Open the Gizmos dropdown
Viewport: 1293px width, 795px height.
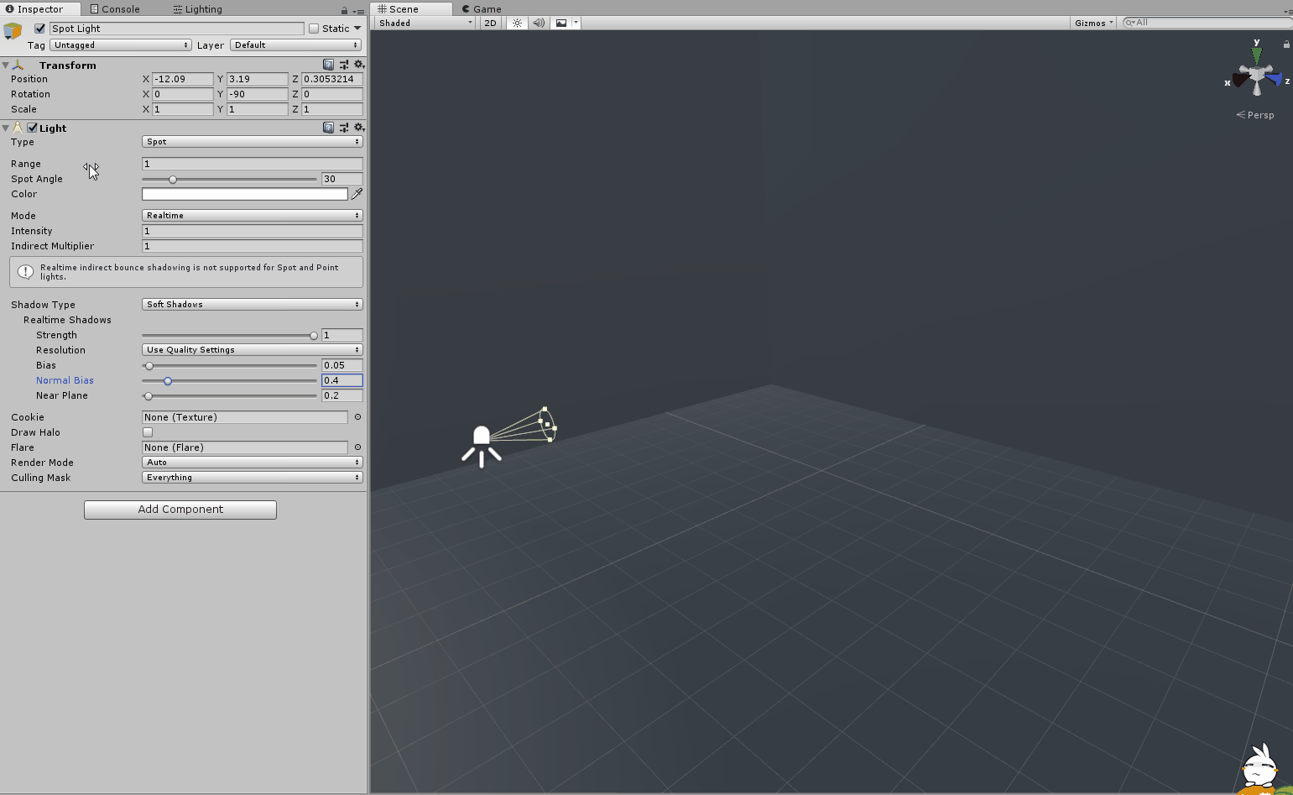[1093, 23]
